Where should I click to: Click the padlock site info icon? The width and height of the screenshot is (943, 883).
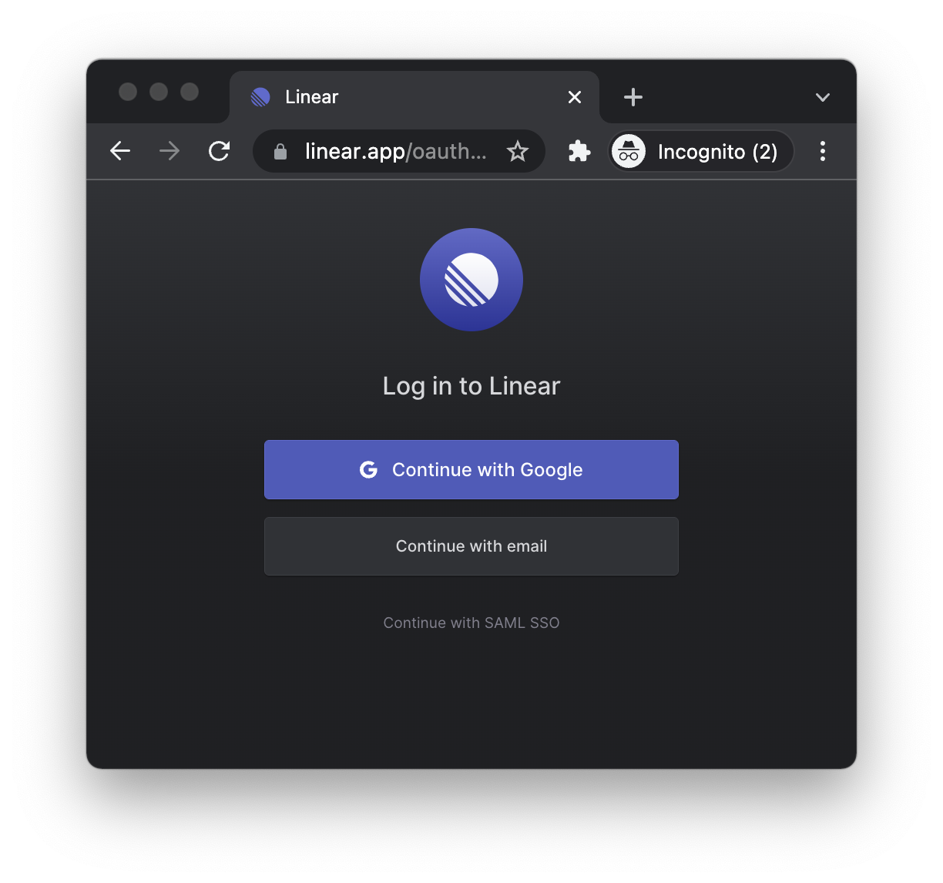pyautogui.click(x=280, y=152)
